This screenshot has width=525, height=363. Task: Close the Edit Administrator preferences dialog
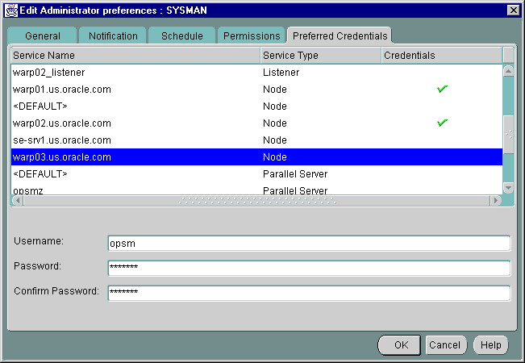[x=513, y=10]
